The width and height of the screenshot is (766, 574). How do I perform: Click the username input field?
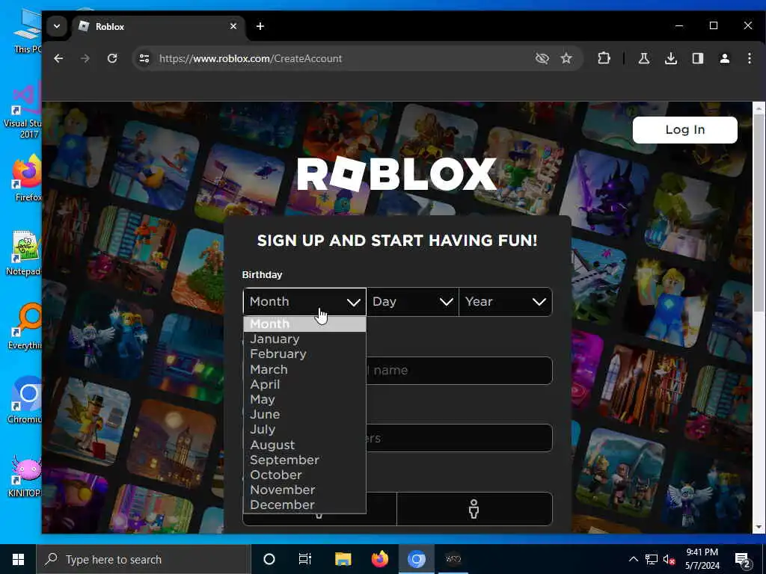click(459, 371)
